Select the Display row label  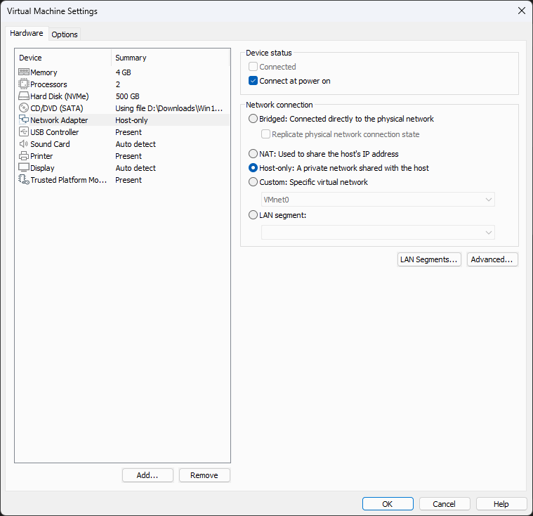(42, 168)
